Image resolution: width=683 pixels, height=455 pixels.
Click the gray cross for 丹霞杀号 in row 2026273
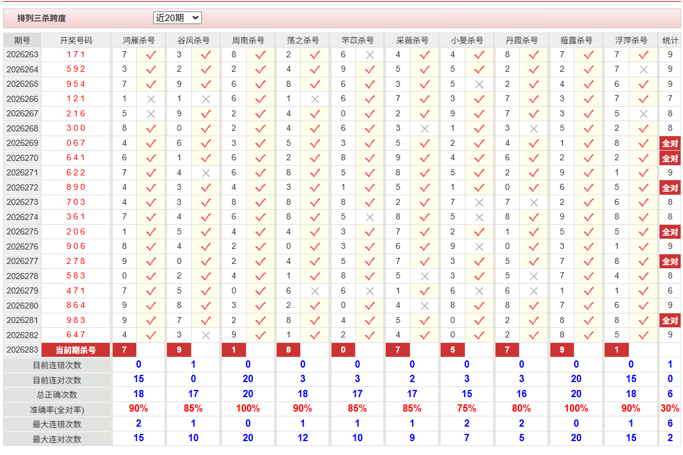pyautogui.click(x=533, y=202)
